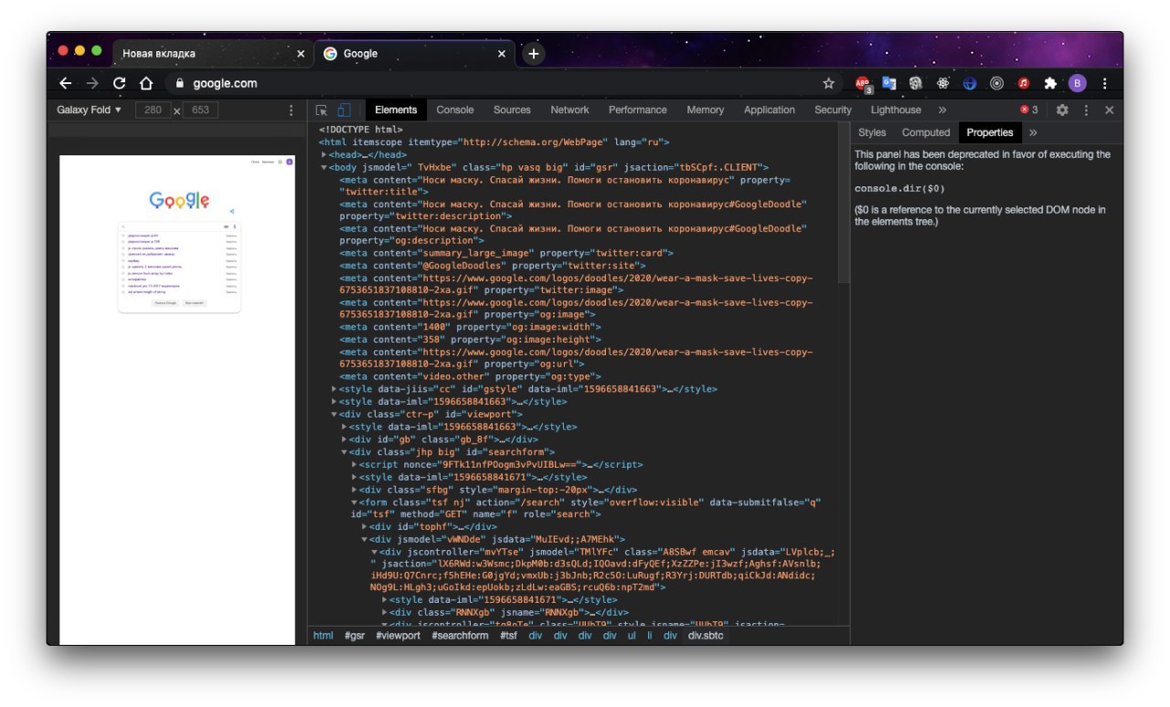Image resolution: width=1170 pixels, height=707 pixels.
Task: Expand the div with id gb
Action: coord(344,439)
